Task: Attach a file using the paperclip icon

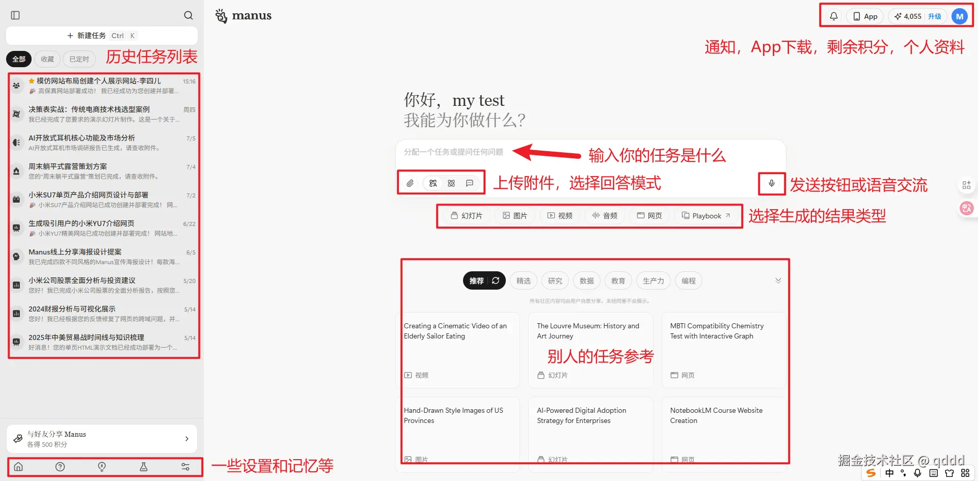Action: [410, 183]
